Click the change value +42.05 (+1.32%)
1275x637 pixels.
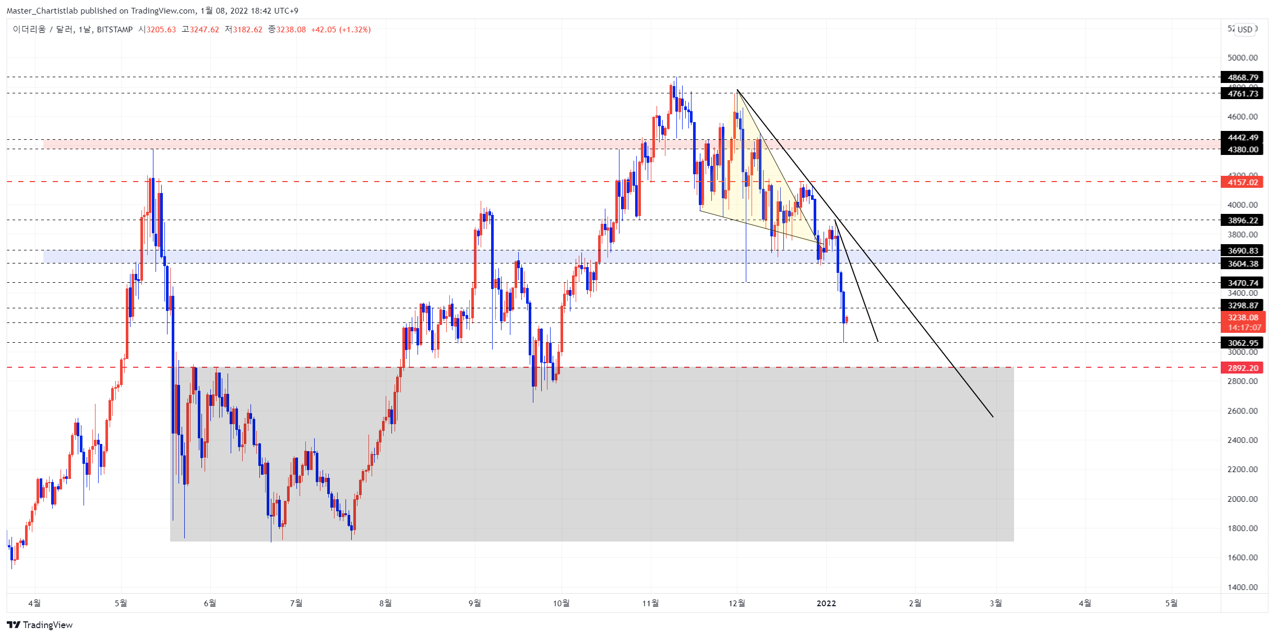coord(341,29)
